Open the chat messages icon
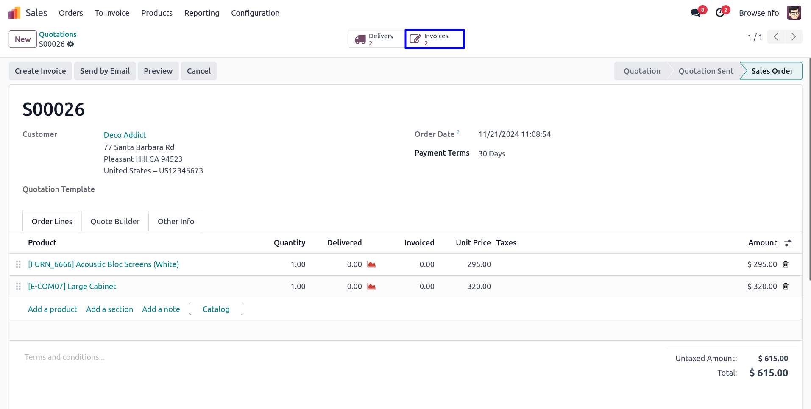Image resolution: width=811 pixels, height=409 pixels. (x=696, y=13)
